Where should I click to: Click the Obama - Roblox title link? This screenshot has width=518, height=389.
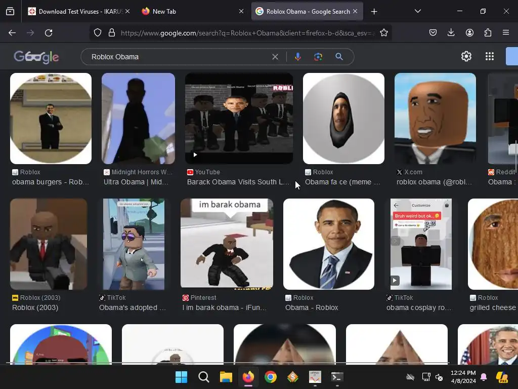point(312,307)
